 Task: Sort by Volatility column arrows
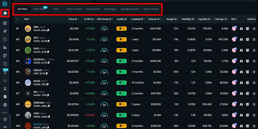click(195, 19)
